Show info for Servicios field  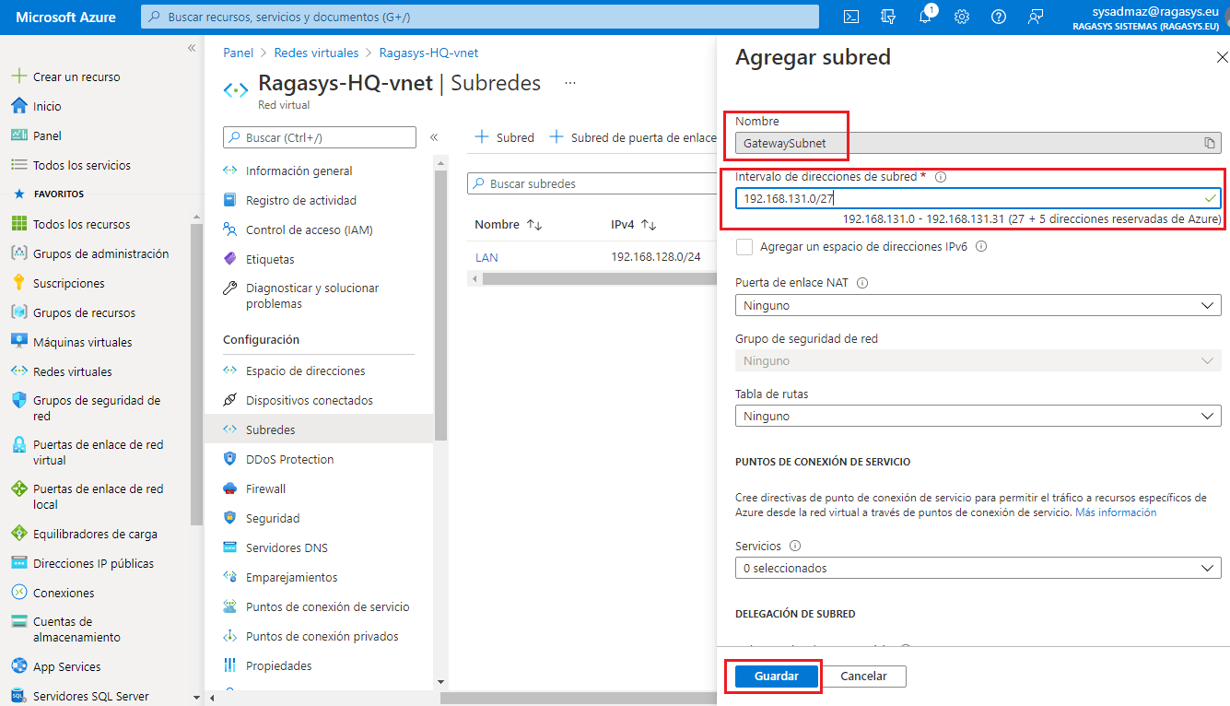795,547
